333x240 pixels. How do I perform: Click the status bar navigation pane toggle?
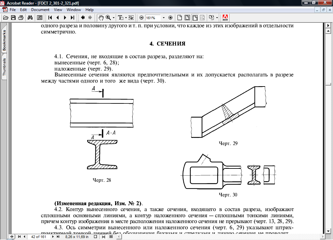pyautogui.click(x=12, y=237)
